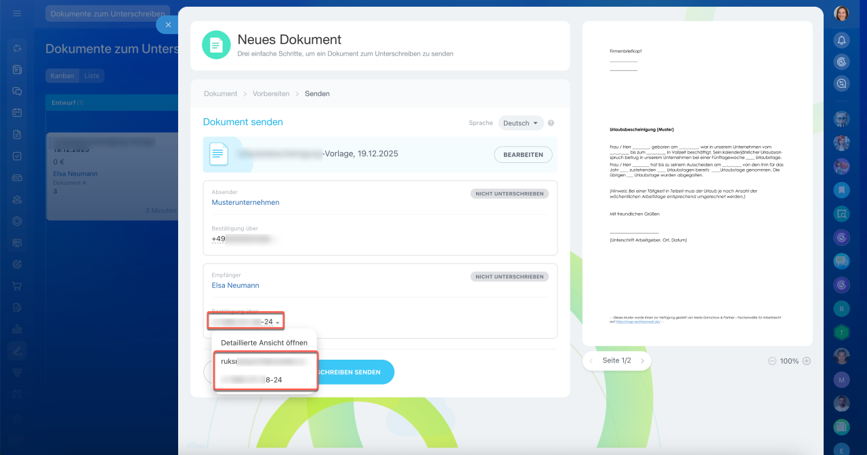Go to Vorbereiten breadcrumb step
Screen dimensions: 867x455
tap(271, 93)
